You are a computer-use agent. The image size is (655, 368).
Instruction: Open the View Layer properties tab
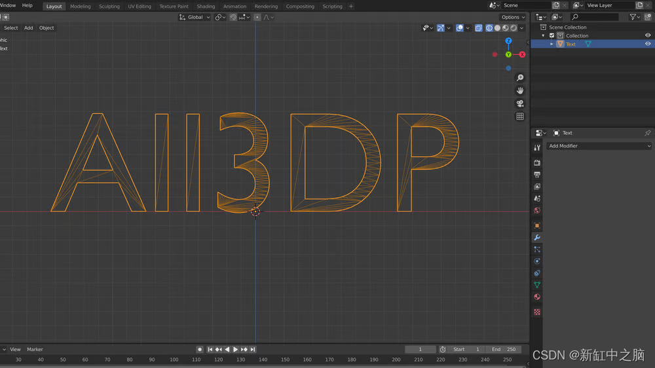[x=537, y=187]
